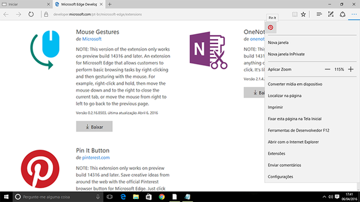Go back using the back arrow
This screenshot has height=202, width=360.
[x=6, y=15]
